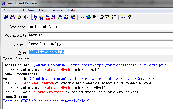The image size is (173, 109).
Task: Toggle search subdirectories folder flag
Action: (41, 17)
